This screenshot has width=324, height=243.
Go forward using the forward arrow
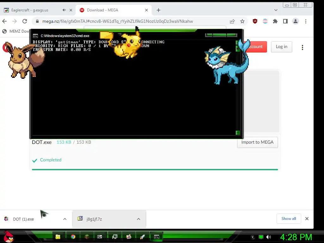[x=15, y=21]
